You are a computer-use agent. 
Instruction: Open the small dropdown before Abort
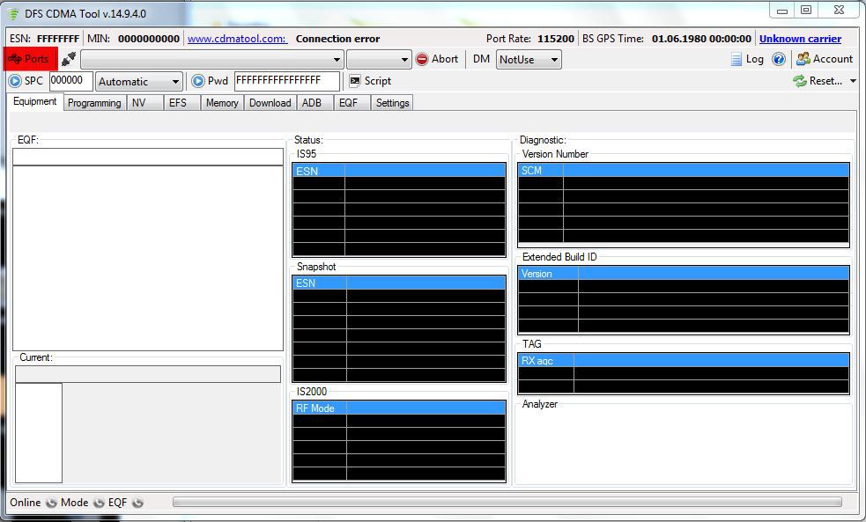(x=379, y=59)
